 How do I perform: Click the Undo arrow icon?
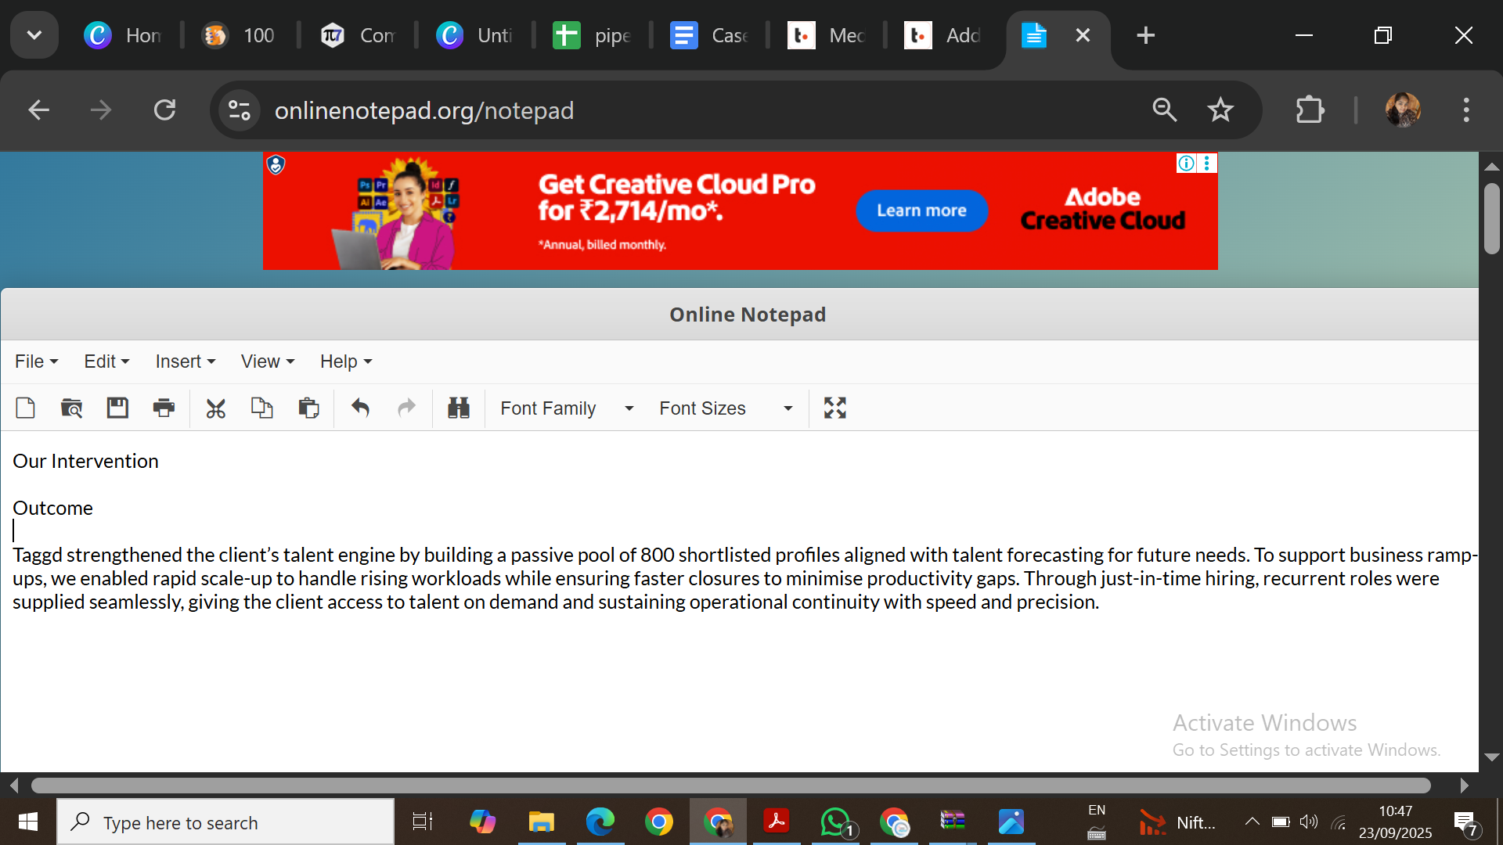360,408
